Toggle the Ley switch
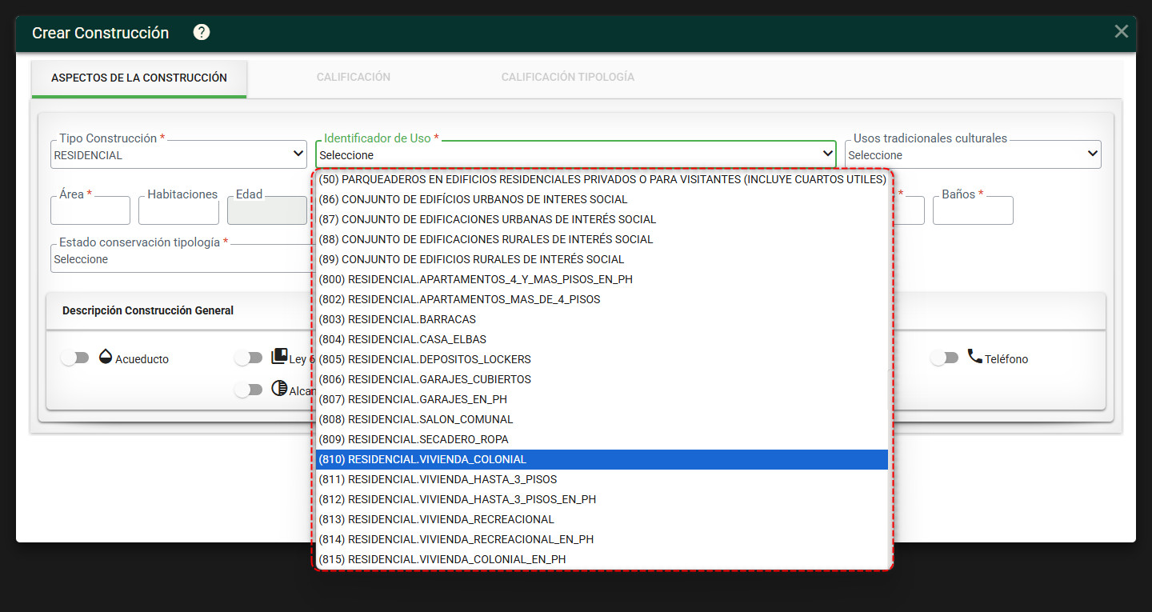Viewport: 1152px width, 612px height. tap(248, 358)
